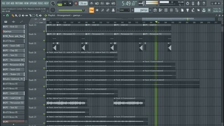Image resolution: width=224 pixels, height=126 pixels.
Task: Toggle loop recording icon
Action: [x=113, y=3]
